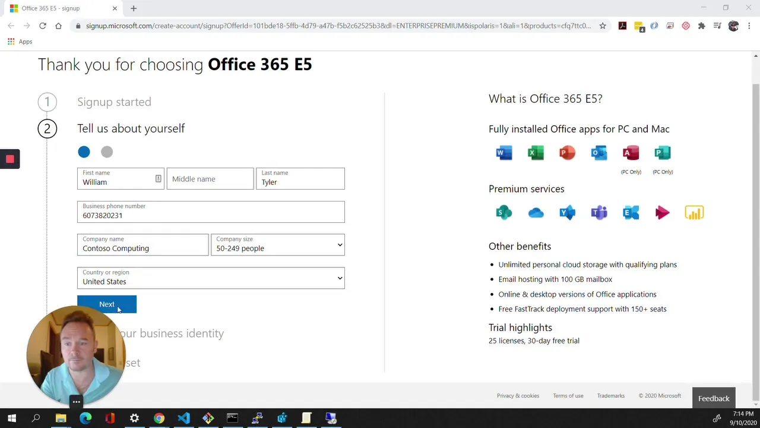Open Visual Studio Code from the taskbar
The image size is (760, 428).
coord(183,418)
